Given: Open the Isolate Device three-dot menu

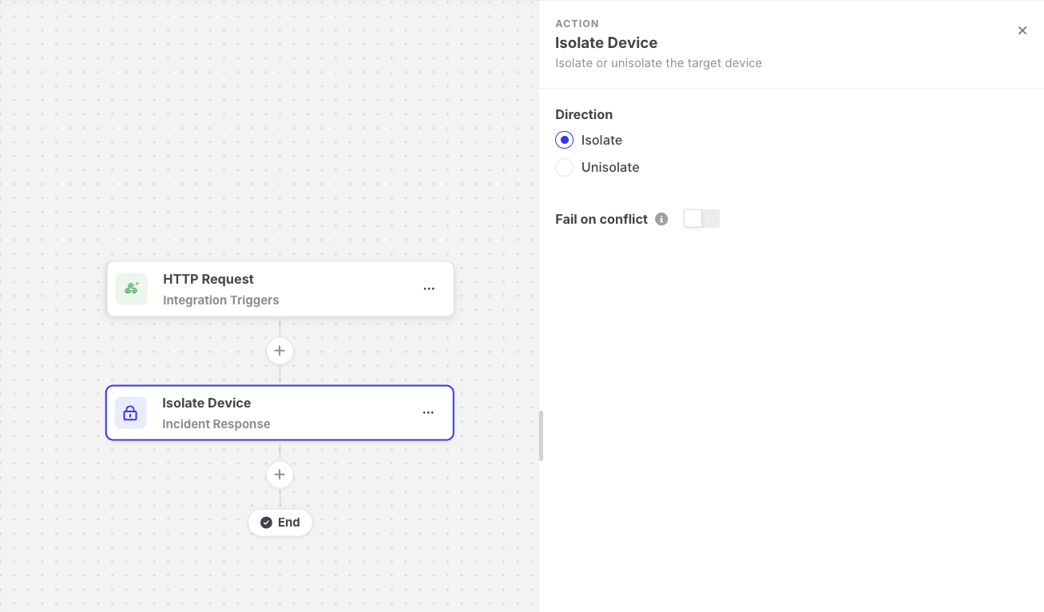Looking at the screenshot, I should tap(428, 412).
